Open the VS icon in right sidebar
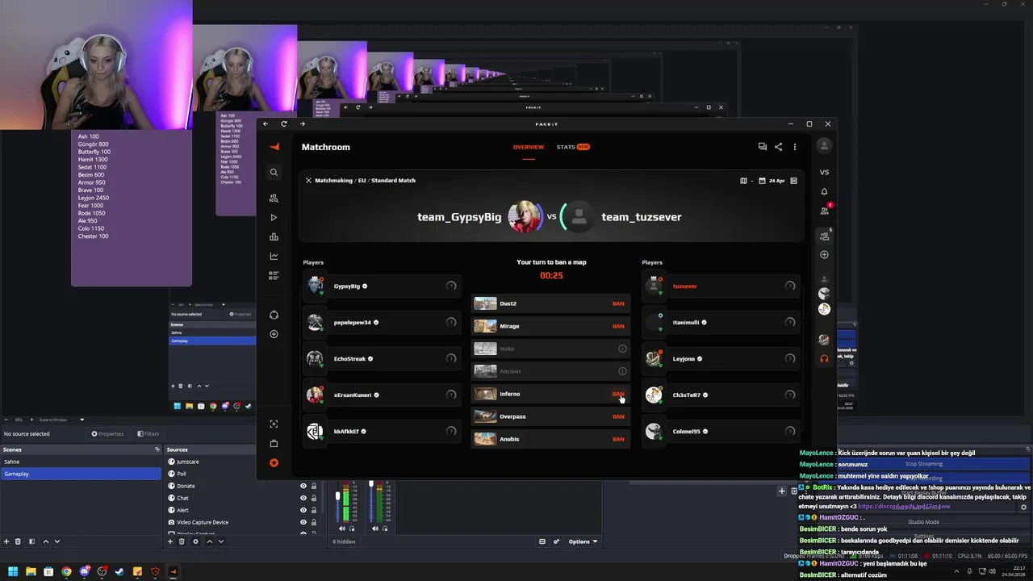Viewport: 1033px width, 581px height. coord(824,172)
